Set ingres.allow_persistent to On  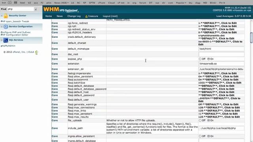point(208,136)
